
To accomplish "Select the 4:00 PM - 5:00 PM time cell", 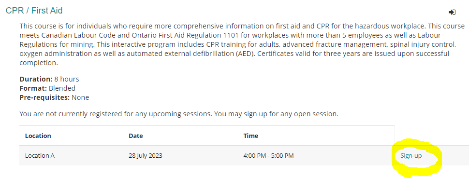I will [x=269, y=156].
